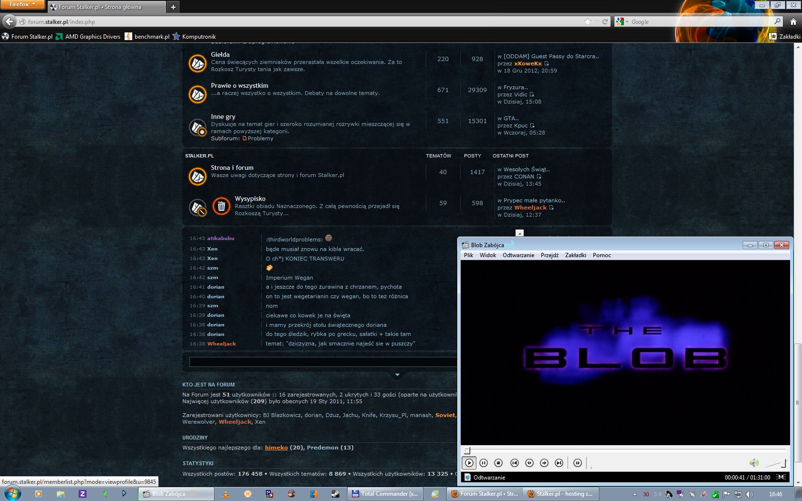Open the Widok menu in the player
This screenshot has width=802, height=501.
tap(488, 255)
